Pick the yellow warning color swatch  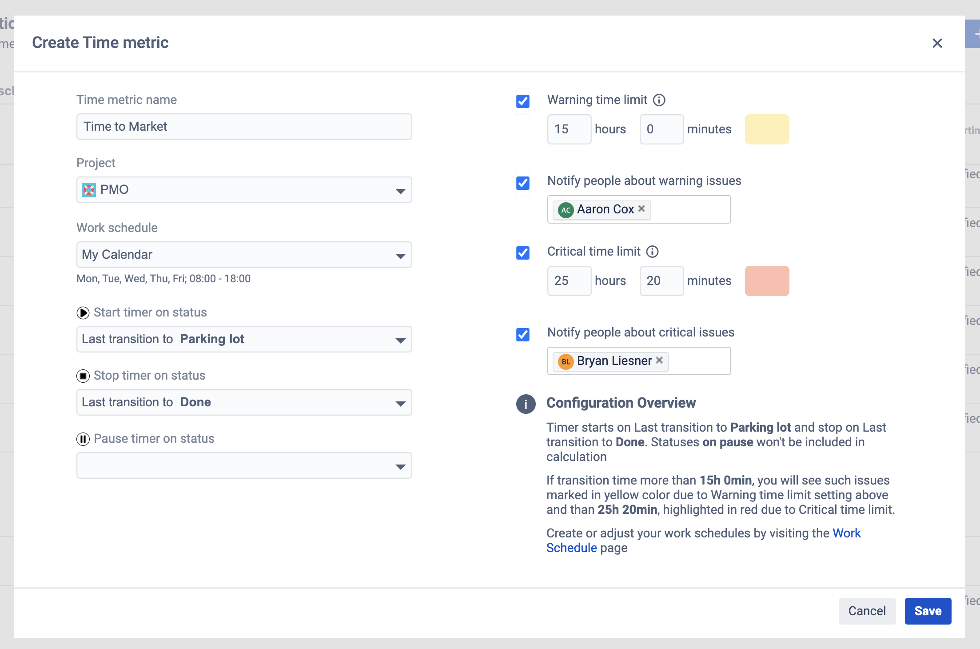click(x=767, y=129)
